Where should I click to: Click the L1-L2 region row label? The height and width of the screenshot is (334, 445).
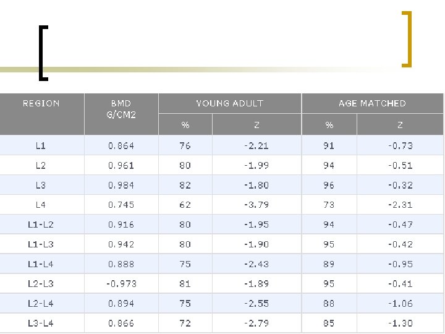point(41,225)
